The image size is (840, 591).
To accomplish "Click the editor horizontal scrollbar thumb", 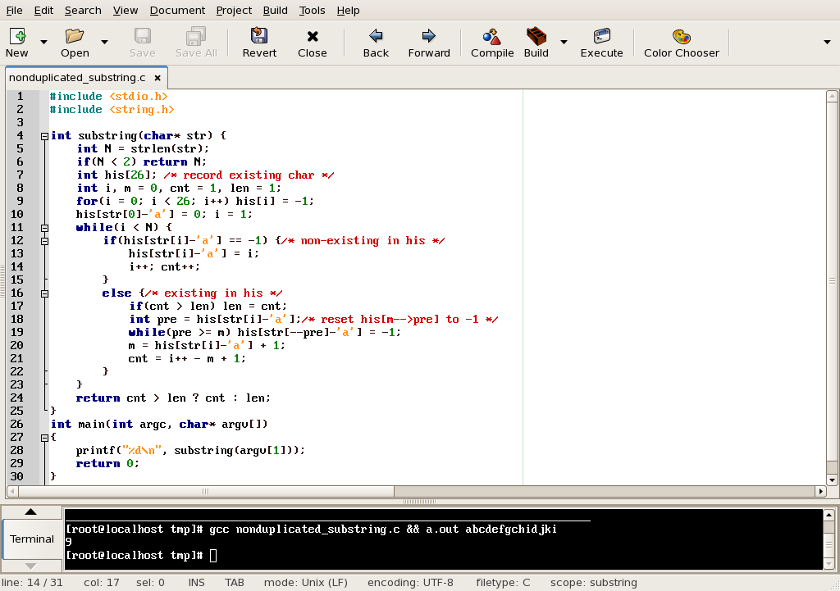I will coord(206,491).
